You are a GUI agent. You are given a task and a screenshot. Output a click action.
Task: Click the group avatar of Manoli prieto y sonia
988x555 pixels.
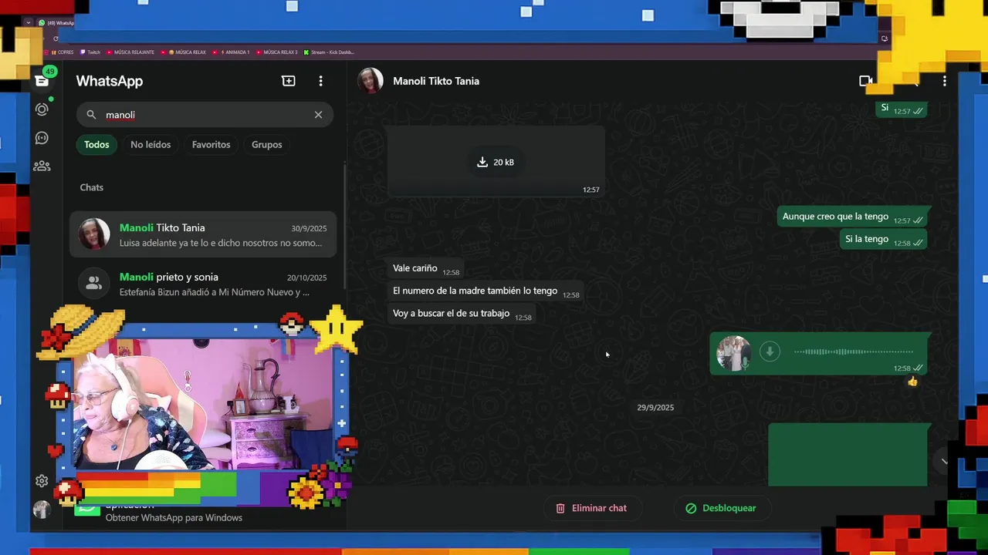94,283
